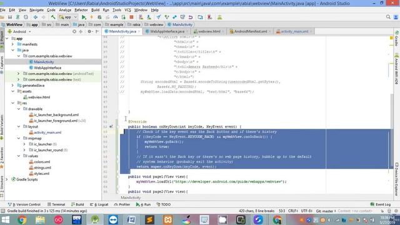400x225 pixels.
Task: Click the VCS commit icon
Action: point(167,17)
